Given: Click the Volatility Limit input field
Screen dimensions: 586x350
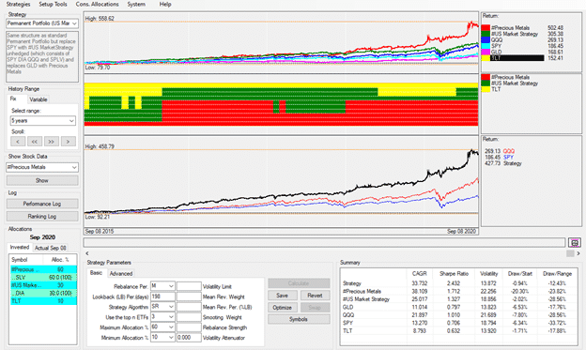Looking at the screenshot, I should 189,286.
